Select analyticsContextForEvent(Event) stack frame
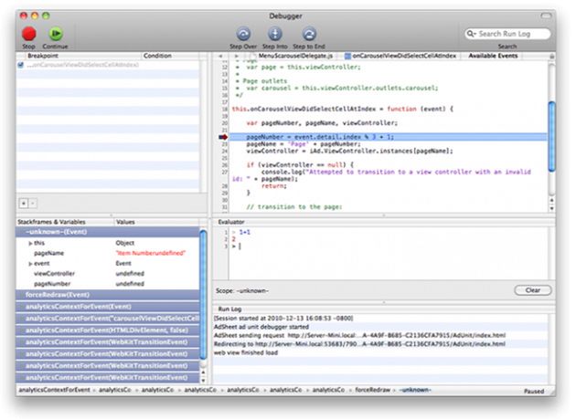The width and height of the screenshot is (576, 419). click(x=108, y=307)
